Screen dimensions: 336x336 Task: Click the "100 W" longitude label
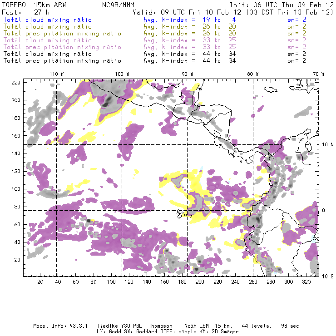[122, 74]
